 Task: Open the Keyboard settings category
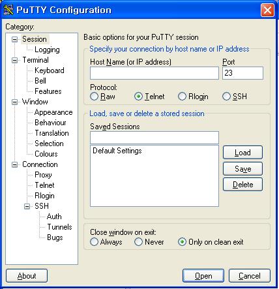pos(50,70)
